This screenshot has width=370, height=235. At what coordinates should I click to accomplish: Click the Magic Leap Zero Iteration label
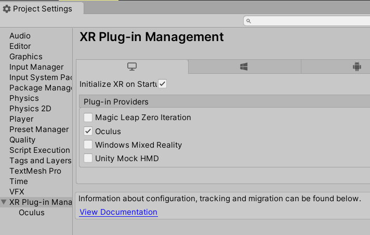click(143, 117)
